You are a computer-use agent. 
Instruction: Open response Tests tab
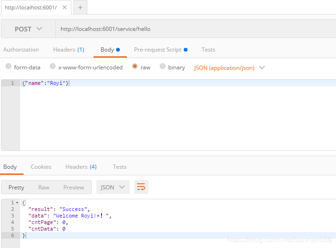click(119, 167)
